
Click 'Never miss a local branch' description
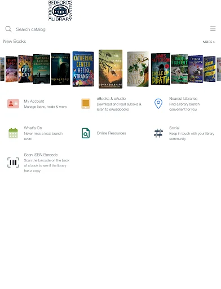point(43,133)
